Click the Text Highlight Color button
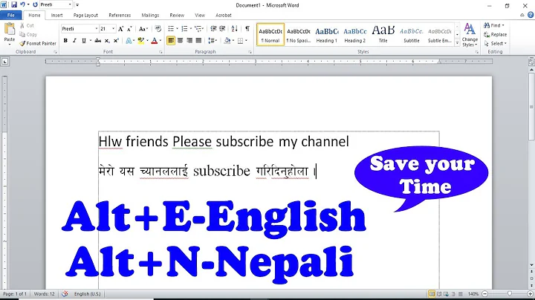Image resolution: width=535 pixels, height=300 pixels. point(141,41)
